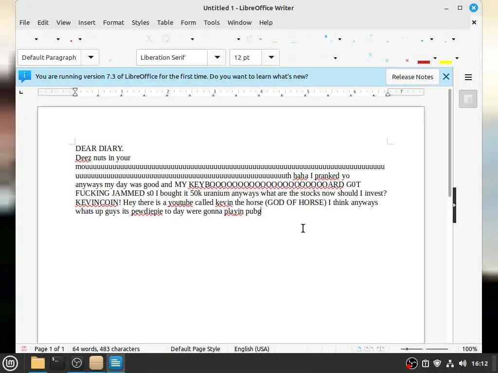Open the Window menu
The width and height of the screenshot is (498, 373).
coord(239,22)
